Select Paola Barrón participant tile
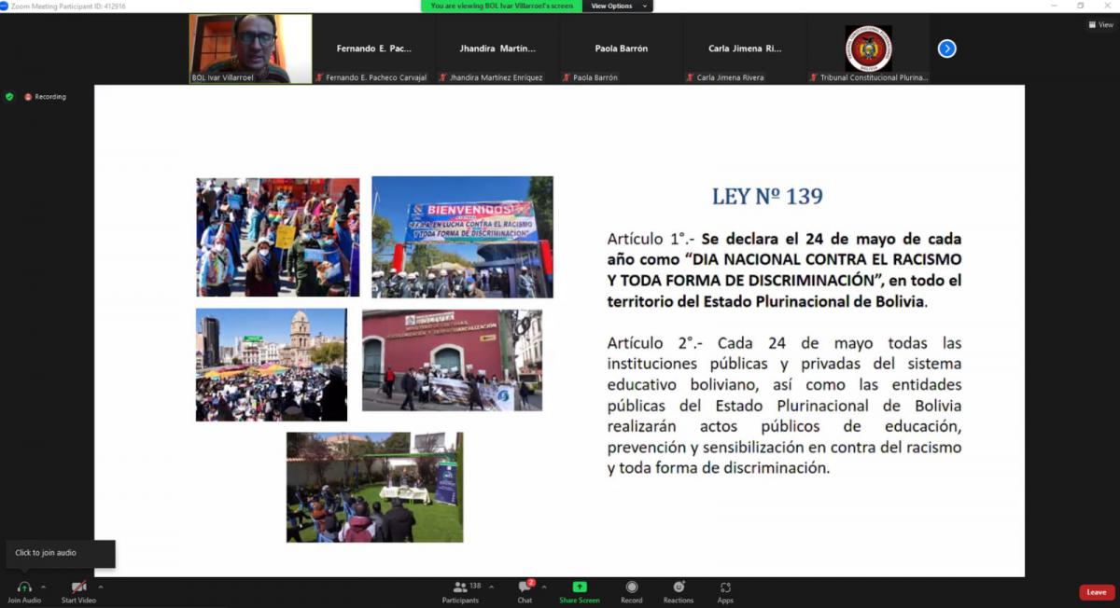1120x608 pixels. tap(622, 48)
